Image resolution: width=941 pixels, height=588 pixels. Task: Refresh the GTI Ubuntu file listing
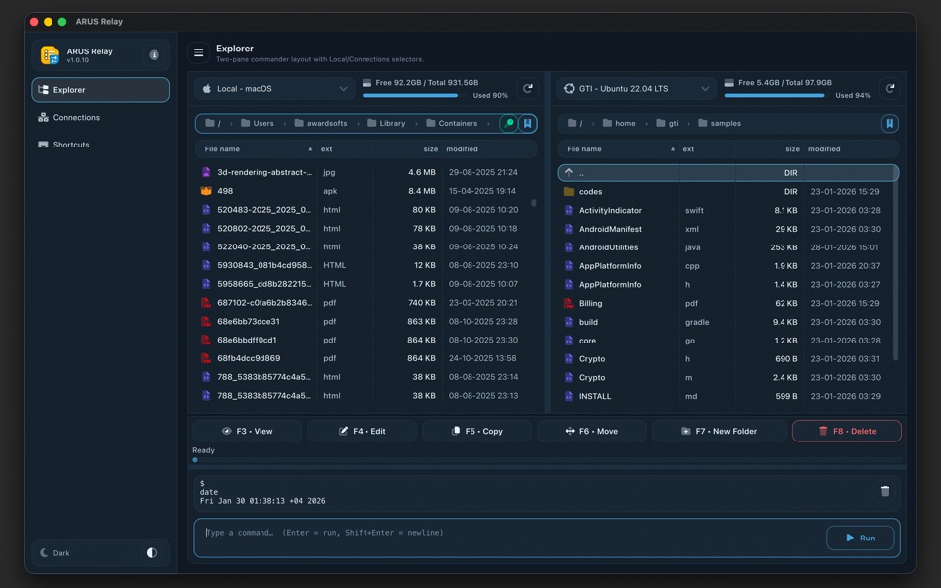(889, 88)
